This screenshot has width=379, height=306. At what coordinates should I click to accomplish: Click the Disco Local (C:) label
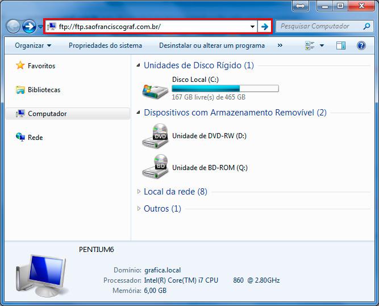[195, 80]
